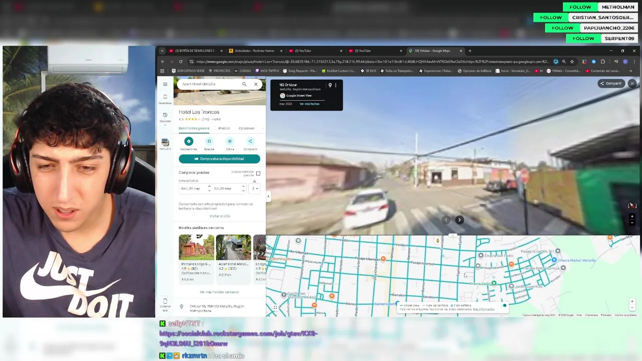Viewport: 642px width, 361px height.
Task: Click the Obtener app phone icon
Action: point(165,301)
